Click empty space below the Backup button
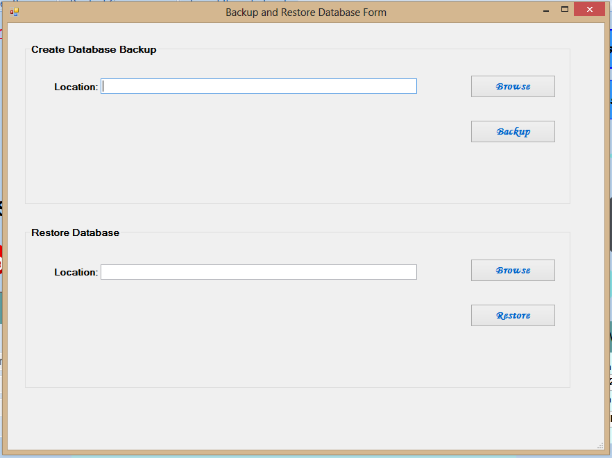This screenshot has height=458, width=612. (513, 172)
